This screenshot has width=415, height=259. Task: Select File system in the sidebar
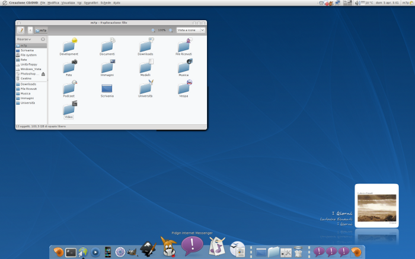pyautogui.click(x=31, y=55)
